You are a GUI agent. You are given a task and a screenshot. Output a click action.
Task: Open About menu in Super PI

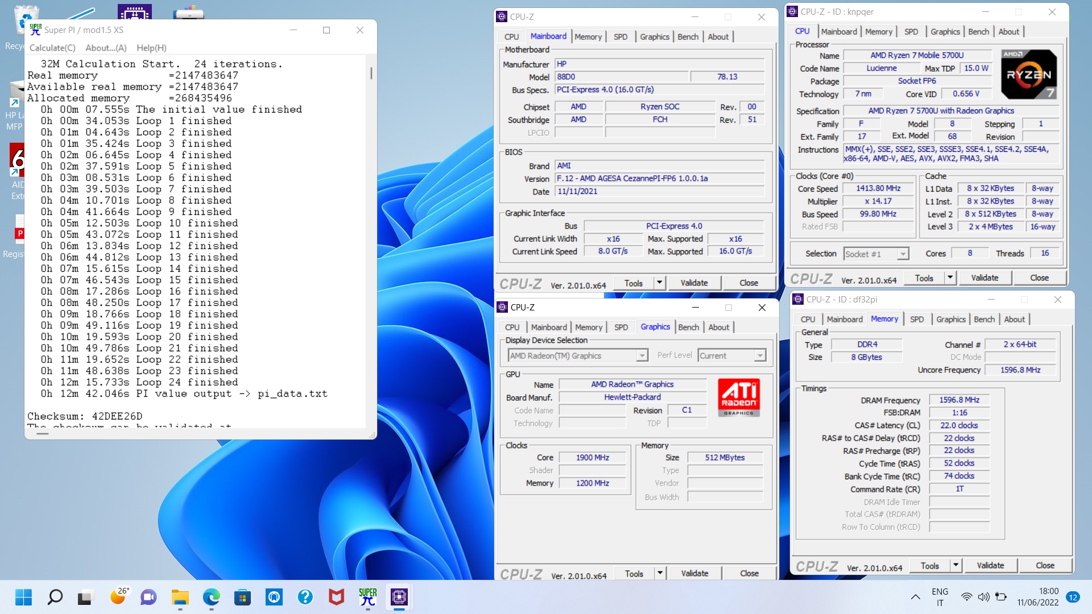(106, 48)
